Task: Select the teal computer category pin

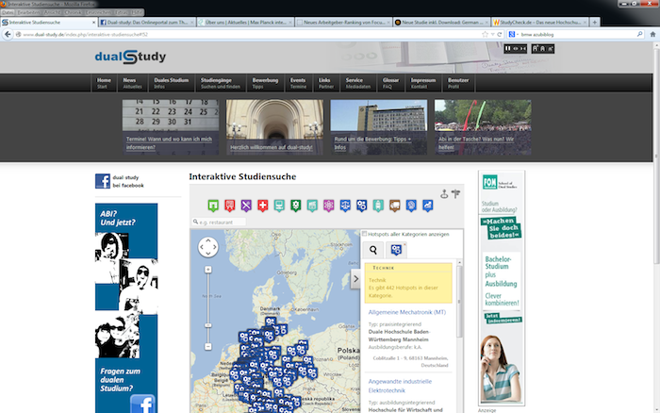Action: [x=279, y=206]
